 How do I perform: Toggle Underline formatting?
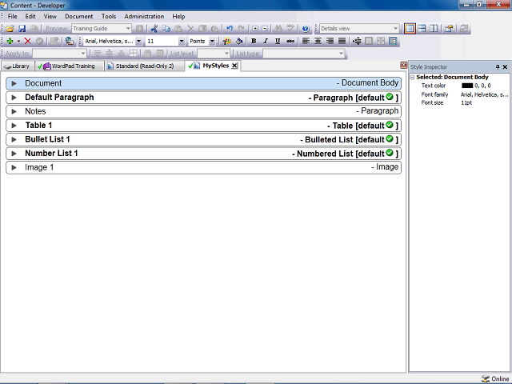tap(278, 41)
